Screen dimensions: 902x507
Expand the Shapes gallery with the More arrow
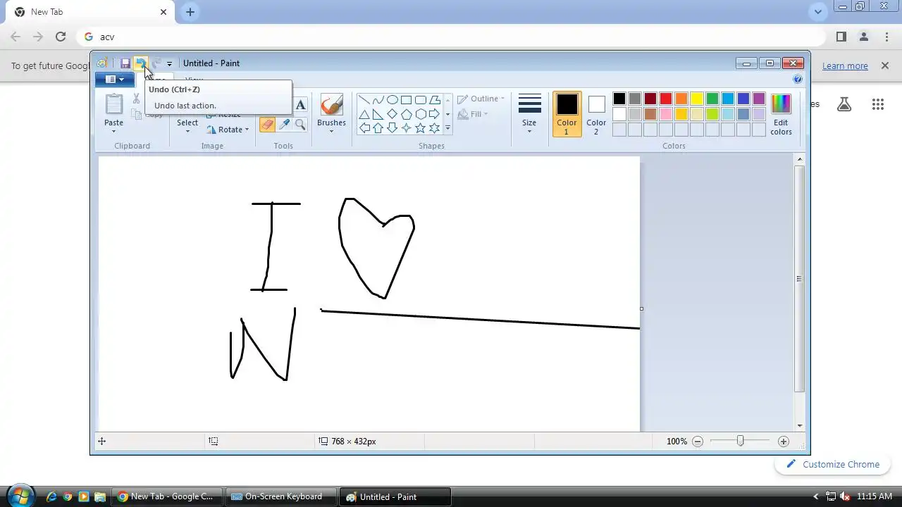click(447, 128)
